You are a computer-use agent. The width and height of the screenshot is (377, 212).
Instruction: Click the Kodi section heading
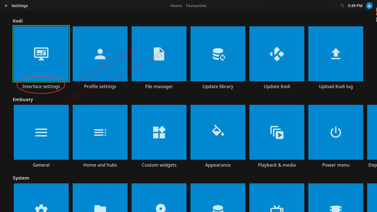click(x=18, y=21)
